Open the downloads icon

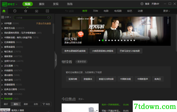[37, 11]
